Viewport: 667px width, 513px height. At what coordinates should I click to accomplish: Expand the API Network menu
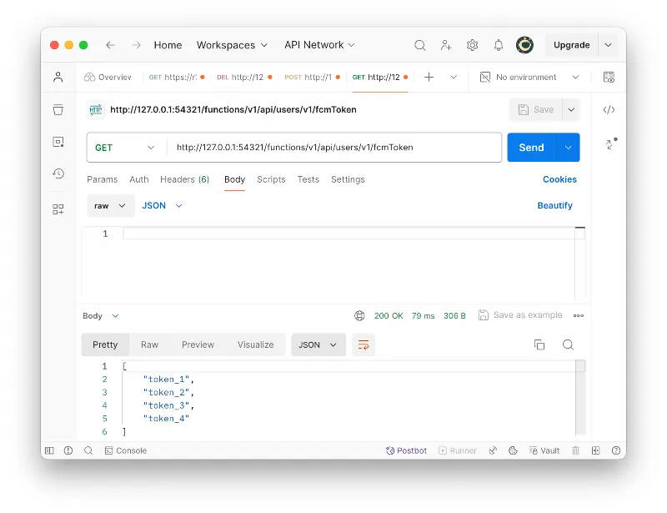coord(319,45)
